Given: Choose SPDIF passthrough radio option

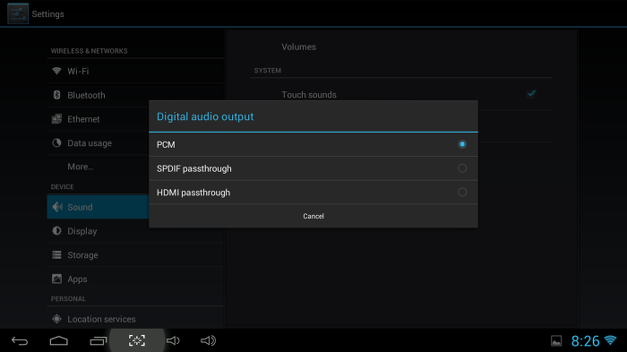Looking at the screenshot, I should [x=462, y=168].
